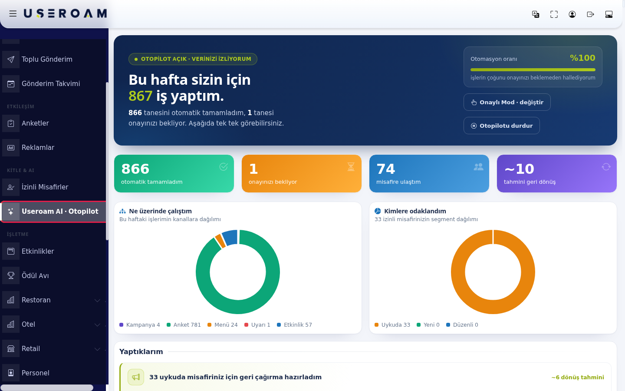Click the Otopilot Açık status badge
The width and height of the screenshot is (625, 391).
(x=193, y=59)
